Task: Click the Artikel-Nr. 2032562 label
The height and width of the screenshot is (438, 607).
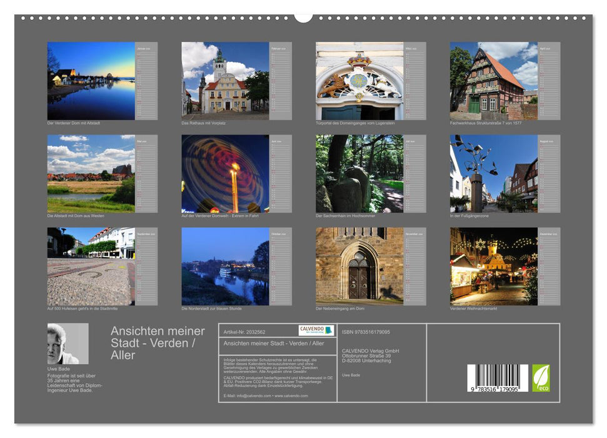Action: tap(245, 330)
